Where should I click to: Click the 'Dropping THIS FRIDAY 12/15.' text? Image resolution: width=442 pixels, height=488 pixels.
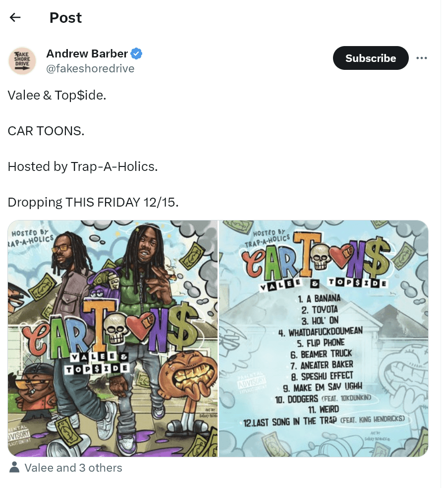(x=93, y=202)
